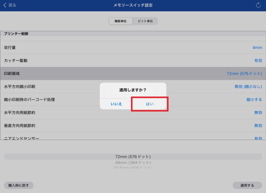Choose 50.8mm (406ドット) in the picker
266x193 pixels.
click(x=133, y=167)
